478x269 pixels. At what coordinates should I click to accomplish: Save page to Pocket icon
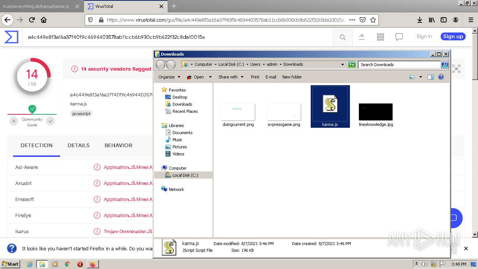[x=362, y=20]
